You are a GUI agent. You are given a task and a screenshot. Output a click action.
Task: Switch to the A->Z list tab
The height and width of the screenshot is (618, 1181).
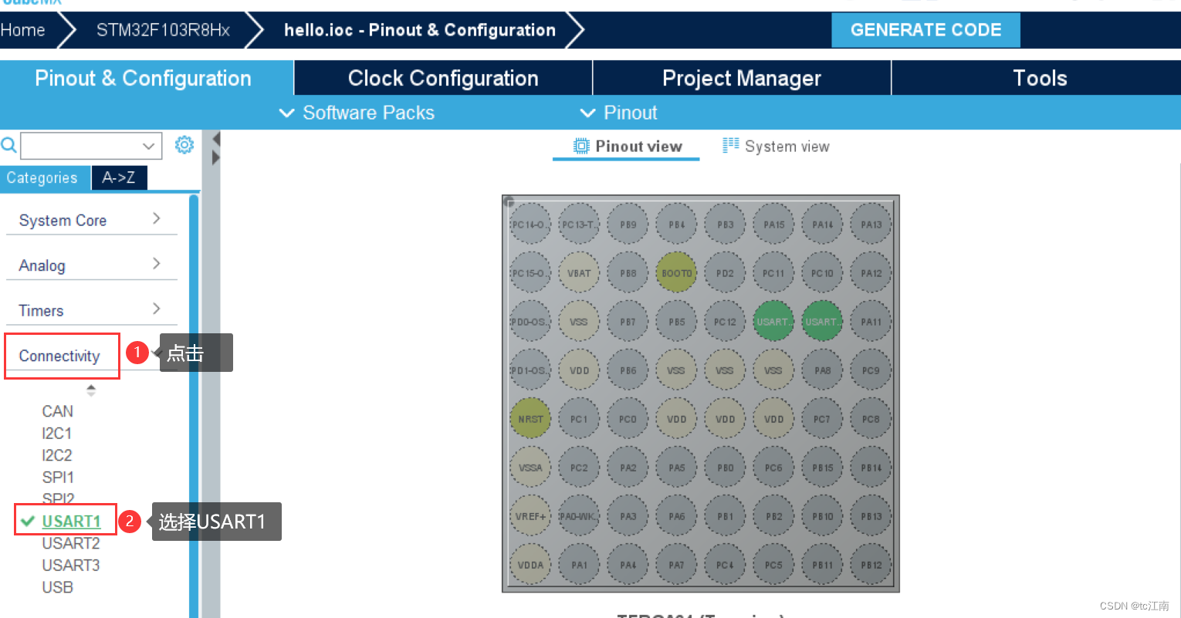pos(119,178)
